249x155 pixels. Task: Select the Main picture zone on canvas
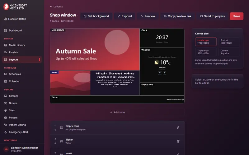[x=95, y=49]
